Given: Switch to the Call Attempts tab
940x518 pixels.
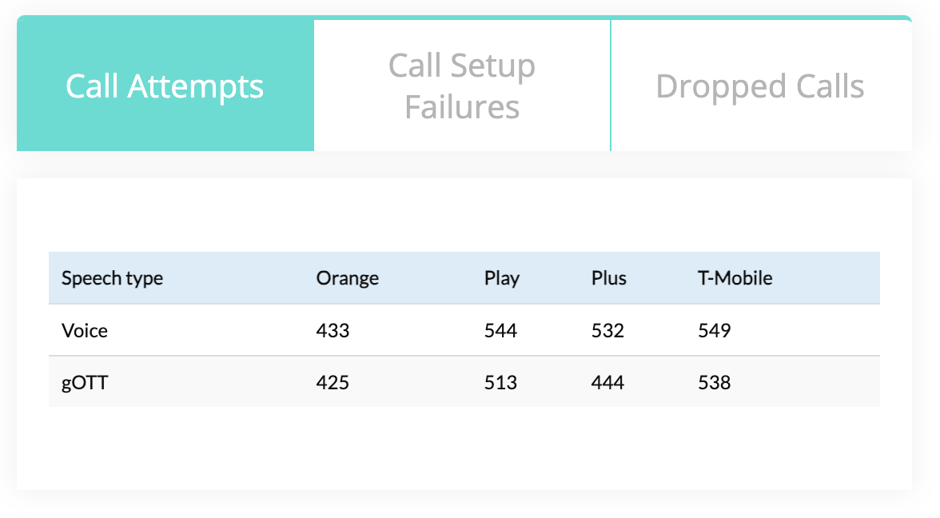Looking at the screenshot, I should click(x=165, y=85).
